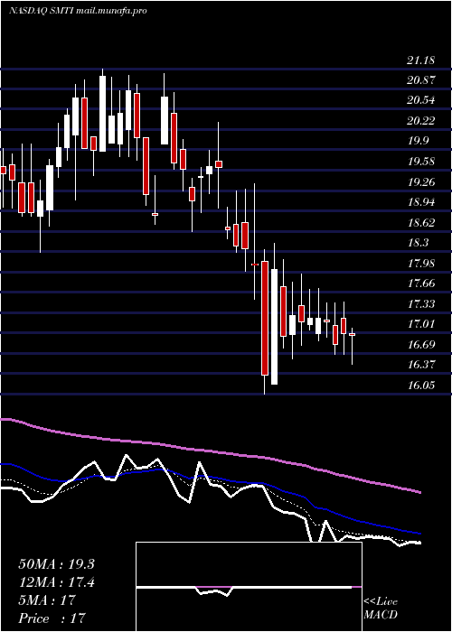
Task: Click the 12MA : 17.4 readout
Action: tap(56, 583)
